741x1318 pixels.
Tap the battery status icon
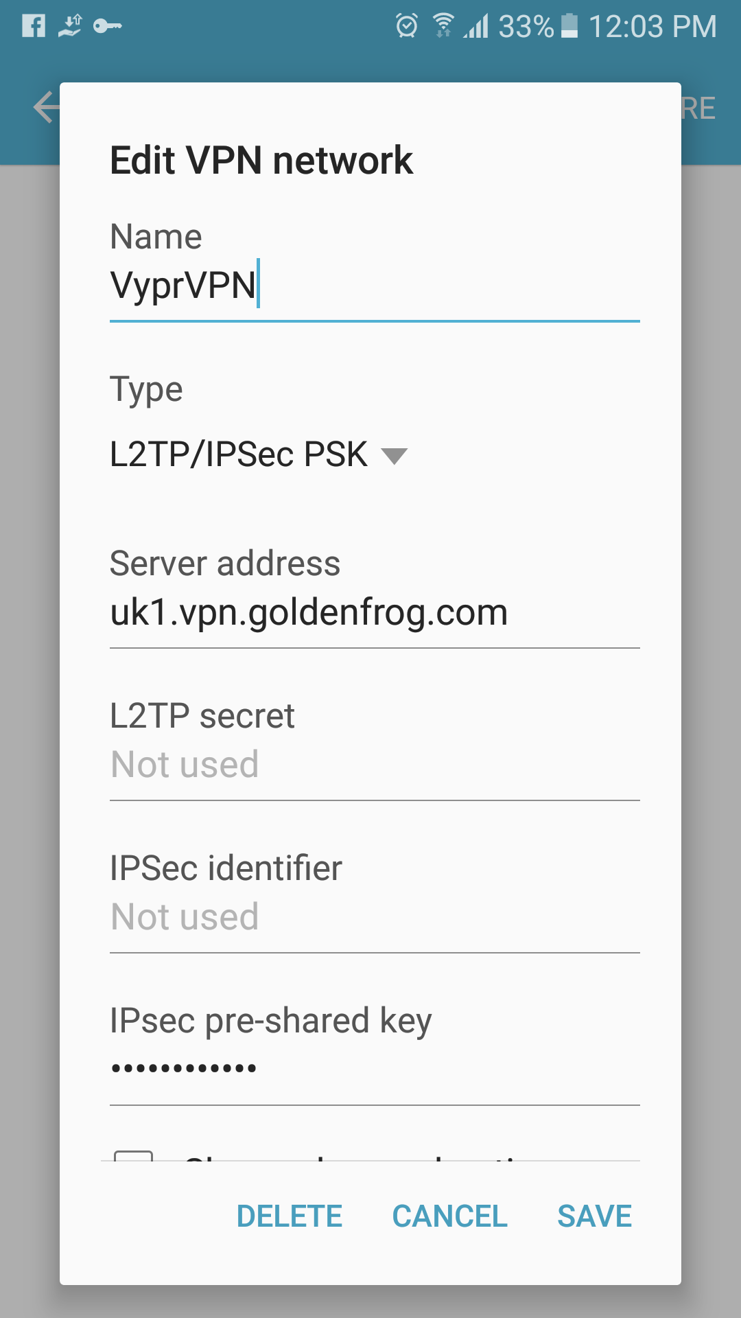coord(569,26)
